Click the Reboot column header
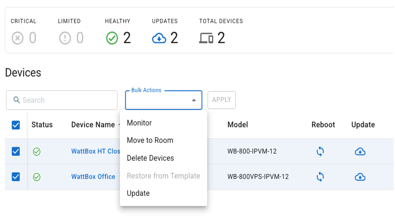 (323, 125)
